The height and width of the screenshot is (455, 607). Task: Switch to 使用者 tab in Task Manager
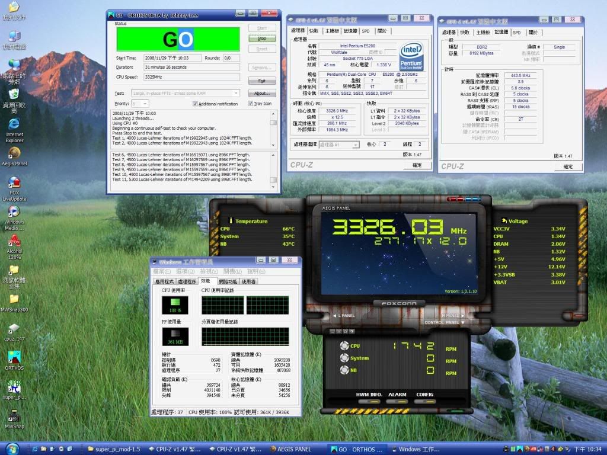click(248, 281)
